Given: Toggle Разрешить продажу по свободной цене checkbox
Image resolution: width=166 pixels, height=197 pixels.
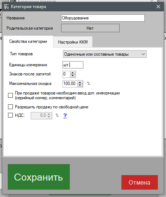Looking at the screenshot, I should 10,107.
